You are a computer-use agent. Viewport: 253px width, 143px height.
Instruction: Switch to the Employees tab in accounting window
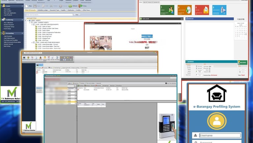pos(71,10)
